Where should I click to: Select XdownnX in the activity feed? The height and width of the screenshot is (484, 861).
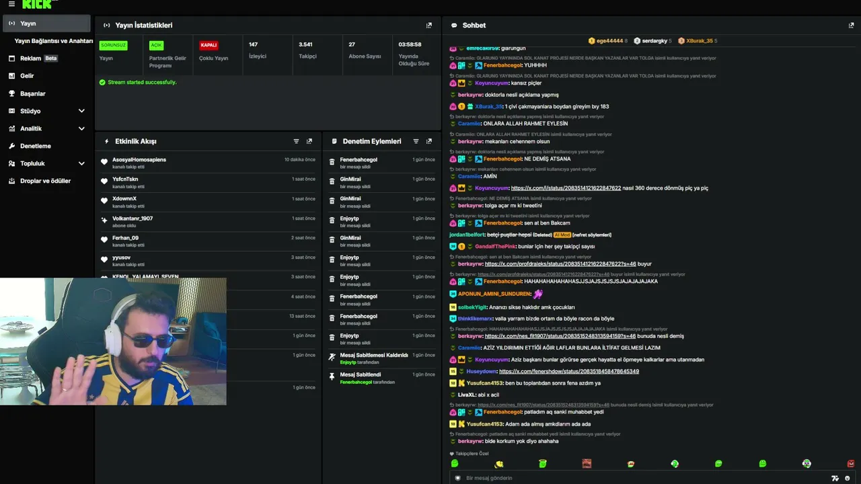(x=124, y=199)
